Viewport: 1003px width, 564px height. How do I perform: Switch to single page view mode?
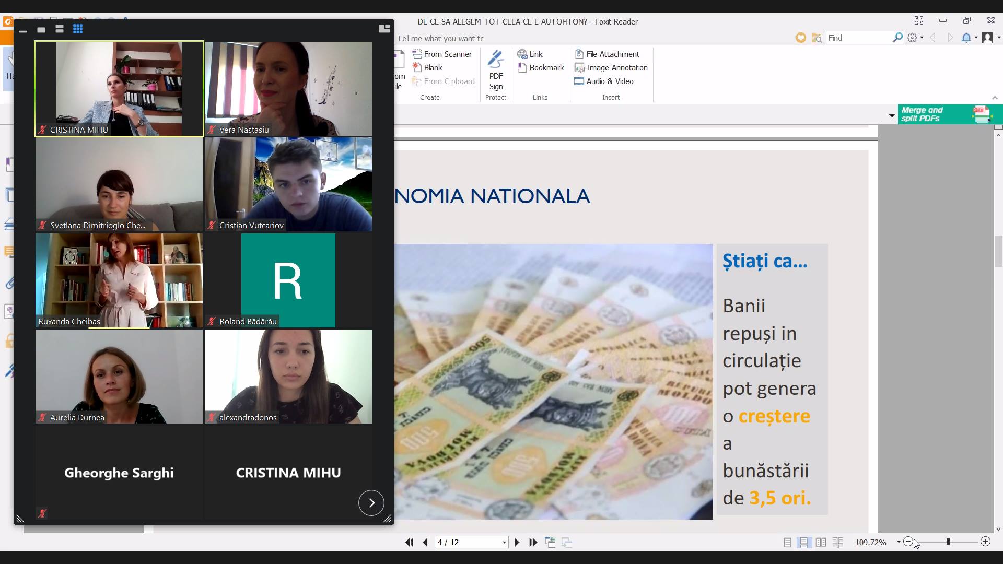[x=787, y=543]
